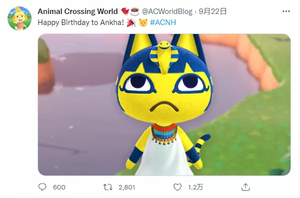
Task: Open Animal Crossing World display name
Action: point(78,11)
